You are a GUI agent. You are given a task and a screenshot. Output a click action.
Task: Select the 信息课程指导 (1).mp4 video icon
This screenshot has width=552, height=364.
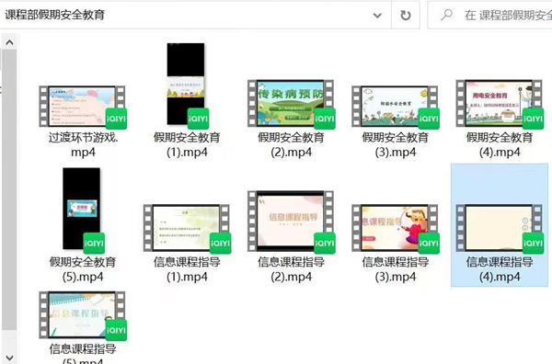[x=187, y=228]
